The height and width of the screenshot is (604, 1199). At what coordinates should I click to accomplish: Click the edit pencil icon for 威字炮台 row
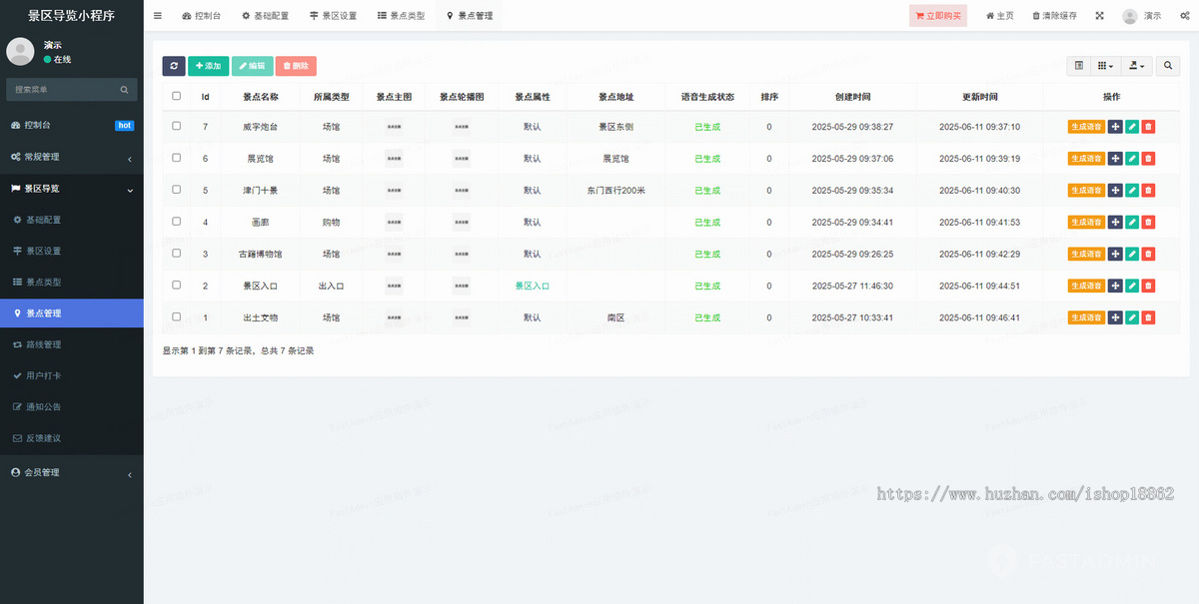1131,127
